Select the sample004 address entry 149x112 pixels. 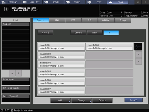(61, 64)
